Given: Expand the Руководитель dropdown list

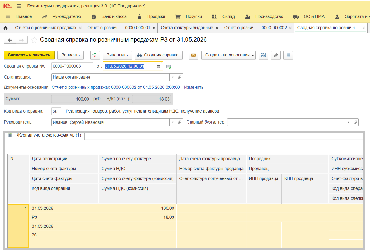Looking at the screenshot, I should (173, 122).
